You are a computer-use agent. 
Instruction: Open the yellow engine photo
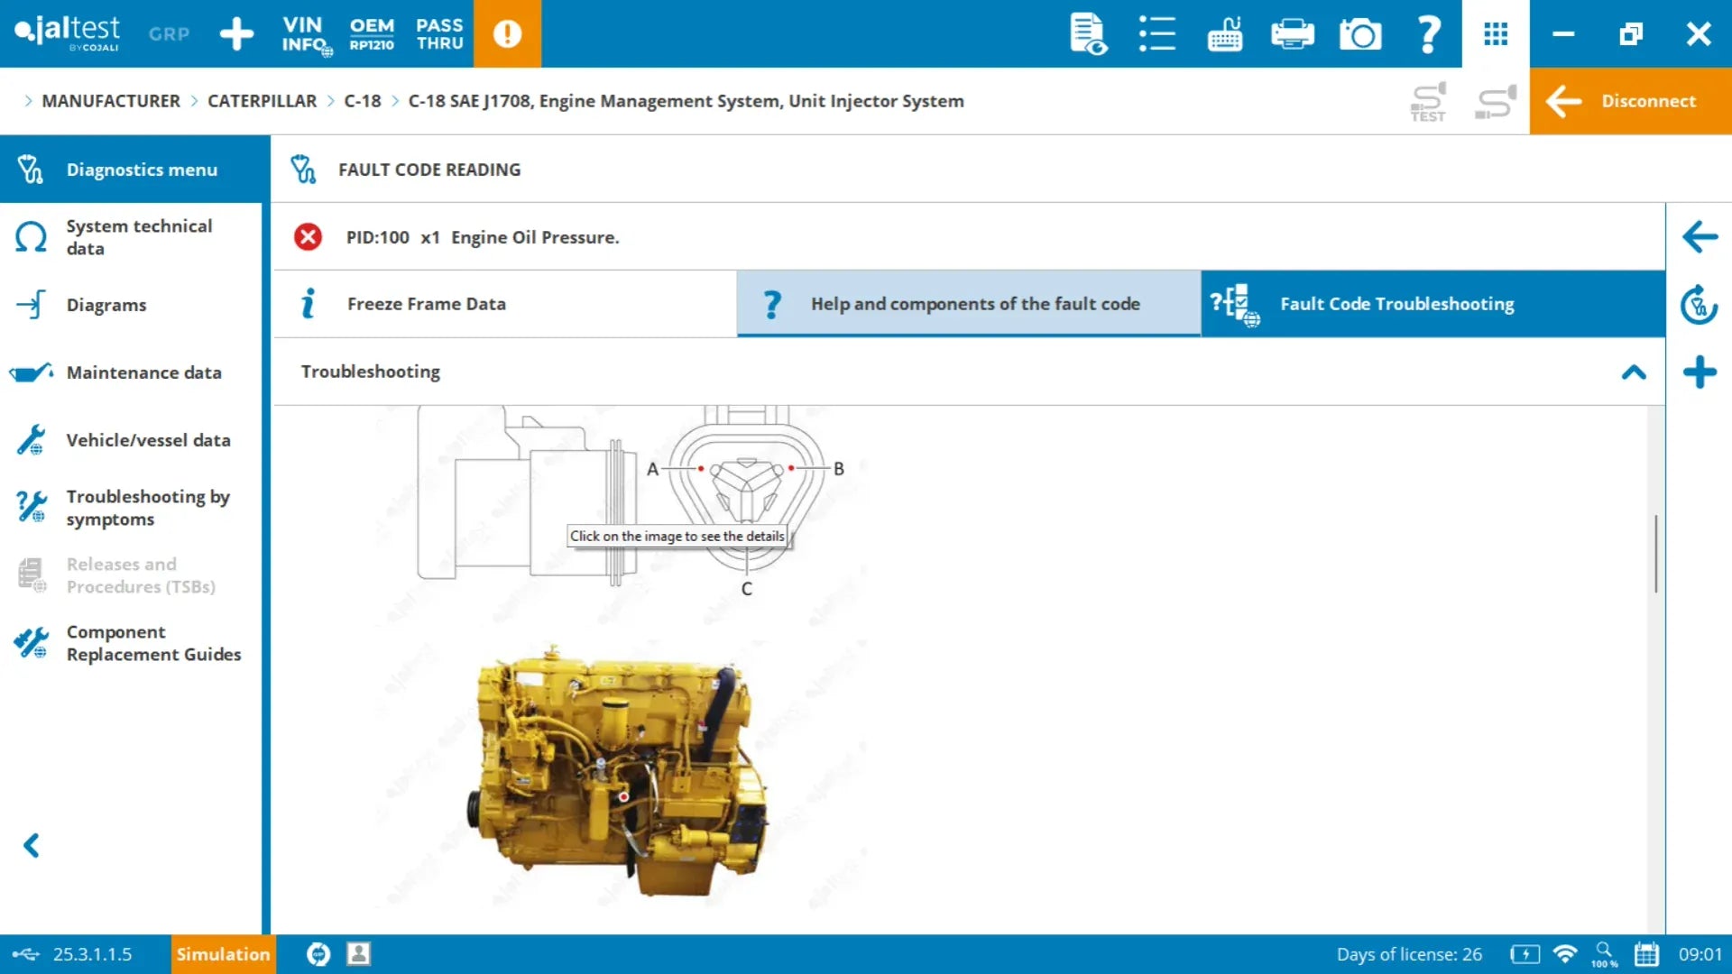click(x=622, y=772)
